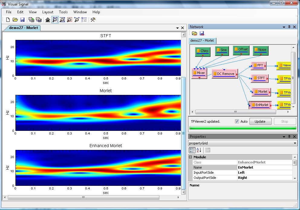Open the propertyGrid combo box
The image size is (300, 210).
(x=243, y=143)
